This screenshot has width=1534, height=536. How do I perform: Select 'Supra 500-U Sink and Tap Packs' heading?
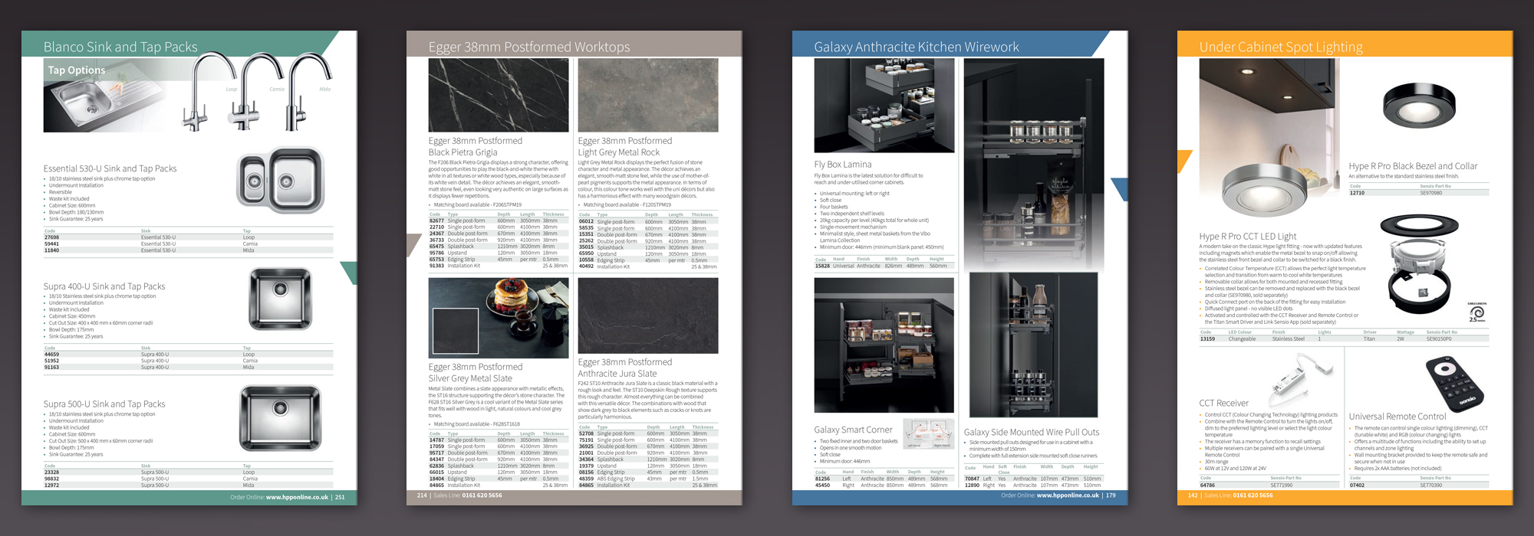(x=104, y=404)
